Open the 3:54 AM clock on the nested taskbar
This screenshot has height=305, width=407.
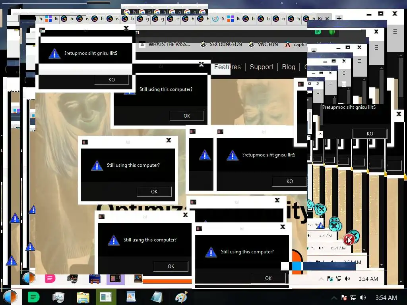(x=368, y=279)
